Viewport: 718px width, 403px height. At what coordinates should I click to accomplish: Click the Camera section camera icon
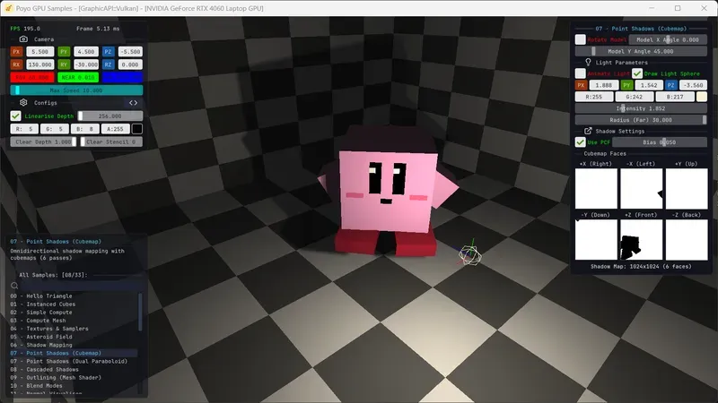pyautogui.click(x=23, y=39)
